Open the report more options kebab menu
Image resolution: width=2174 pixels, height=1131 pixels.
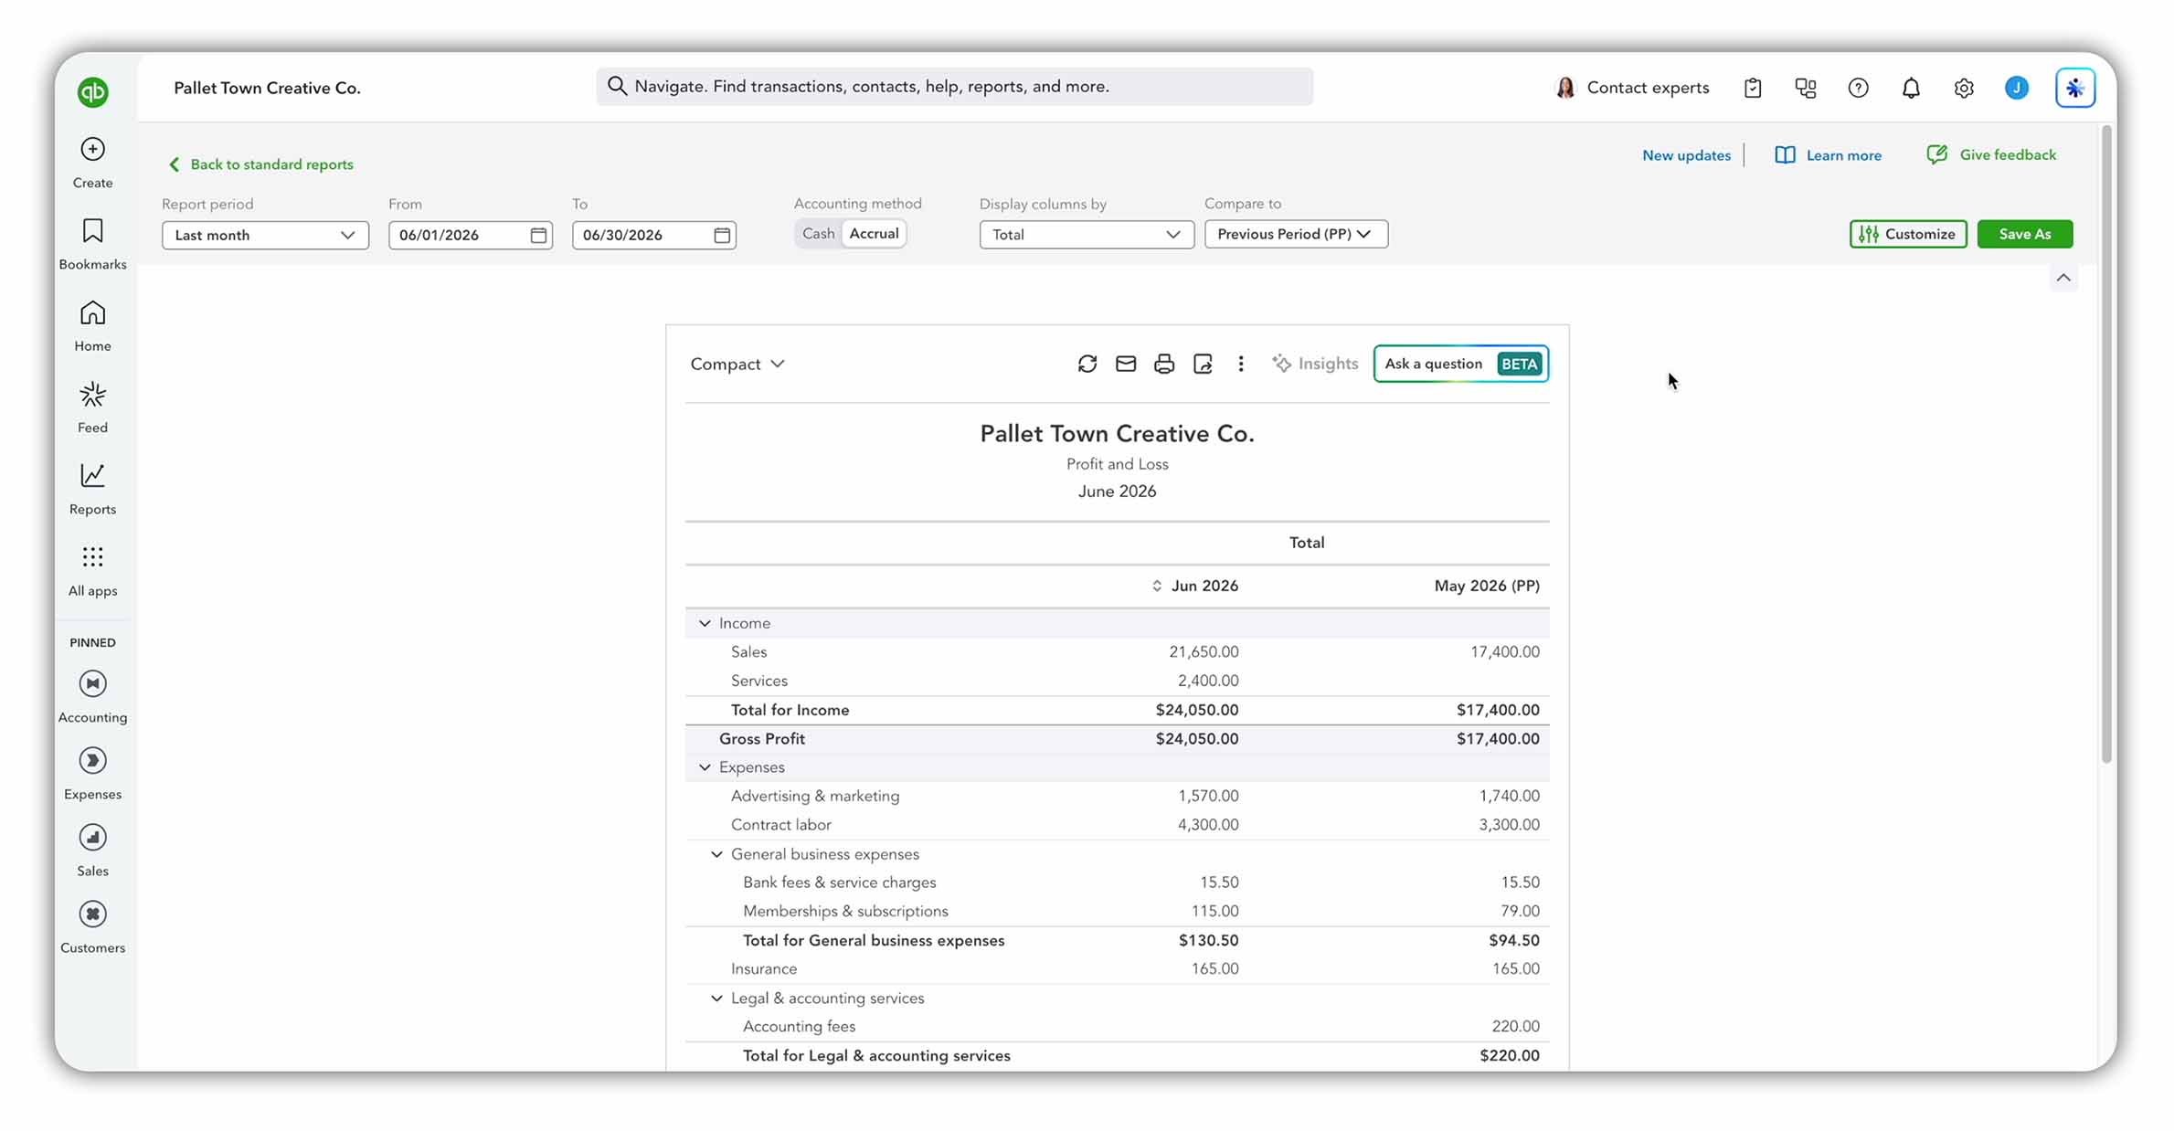coord(1240,364)
